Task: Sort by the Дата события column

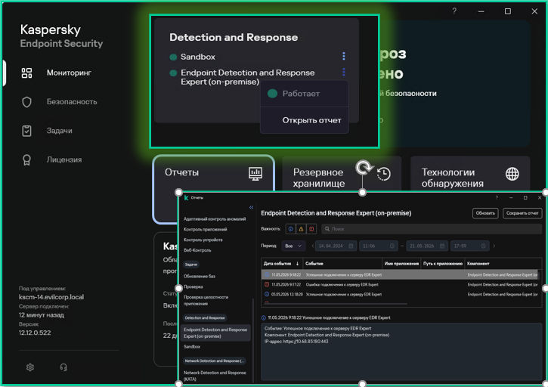Action: click(x=282, y=264)
